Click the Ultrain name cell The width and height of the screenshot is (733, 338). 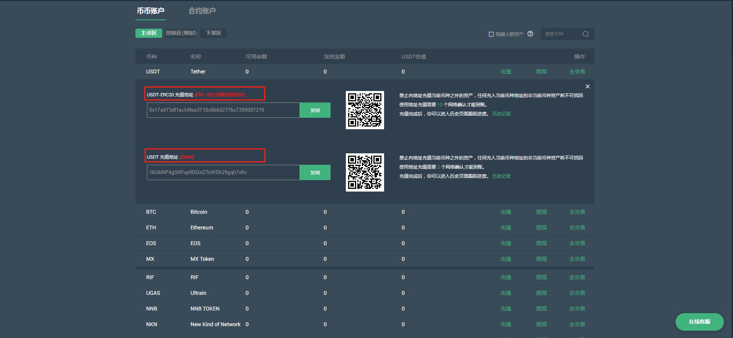(198, 293)
